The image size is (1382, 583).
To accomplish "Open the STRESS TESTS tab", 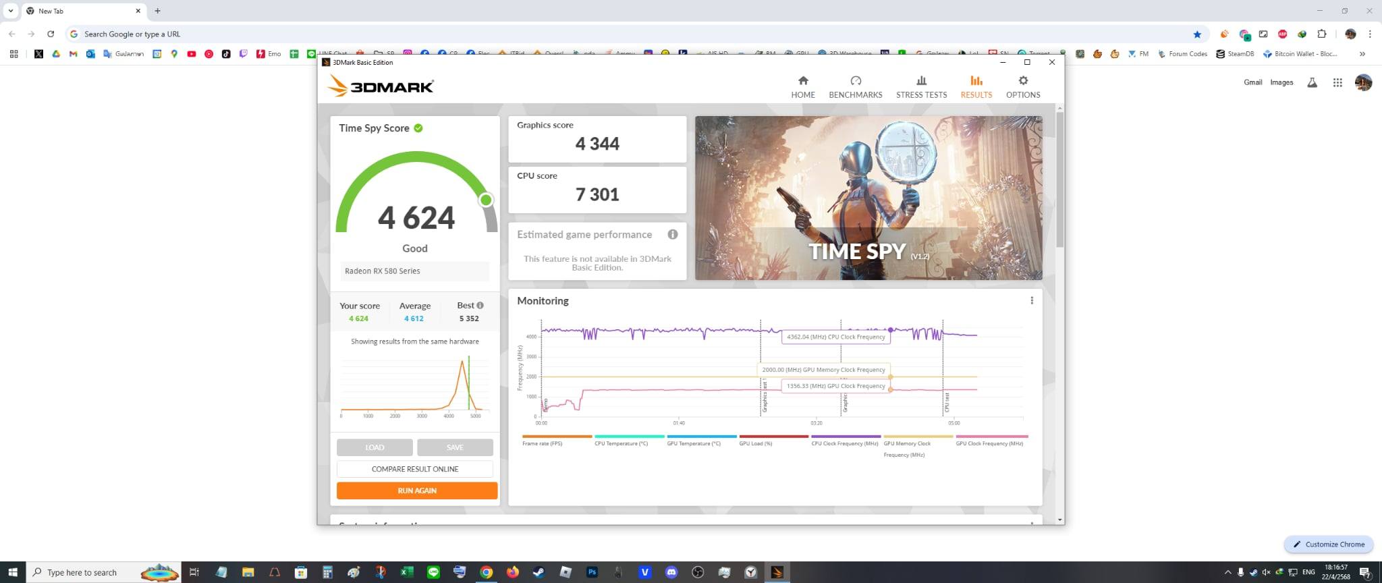I will point(921,87).
